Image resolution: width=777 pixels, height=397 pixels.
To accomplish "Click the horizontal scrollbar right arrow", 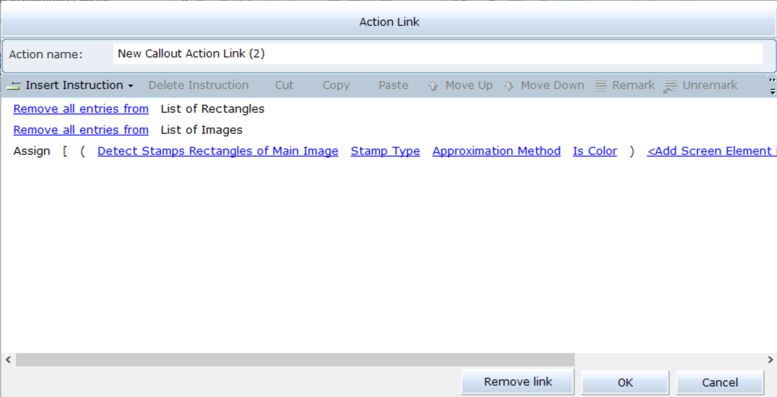I will (x=770, y=360).
